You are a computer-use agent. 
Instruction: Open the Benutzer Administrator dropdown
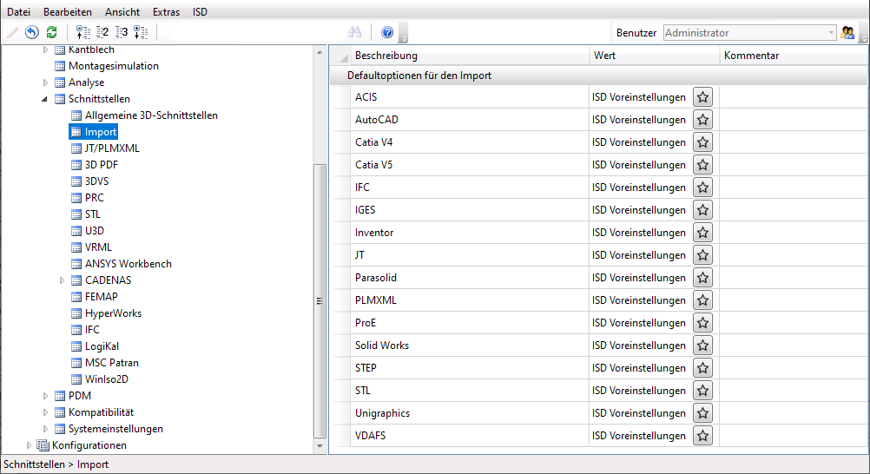tap(749, 33)
